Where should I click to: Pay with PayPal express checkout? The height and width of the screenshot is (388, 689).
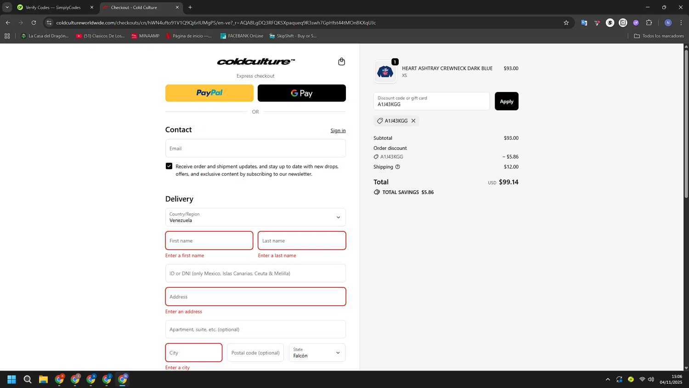pos(209,93)
